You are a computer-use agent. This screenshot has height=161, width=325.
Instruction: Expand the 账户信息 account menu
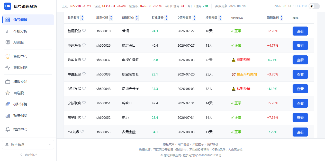[28, 145]
